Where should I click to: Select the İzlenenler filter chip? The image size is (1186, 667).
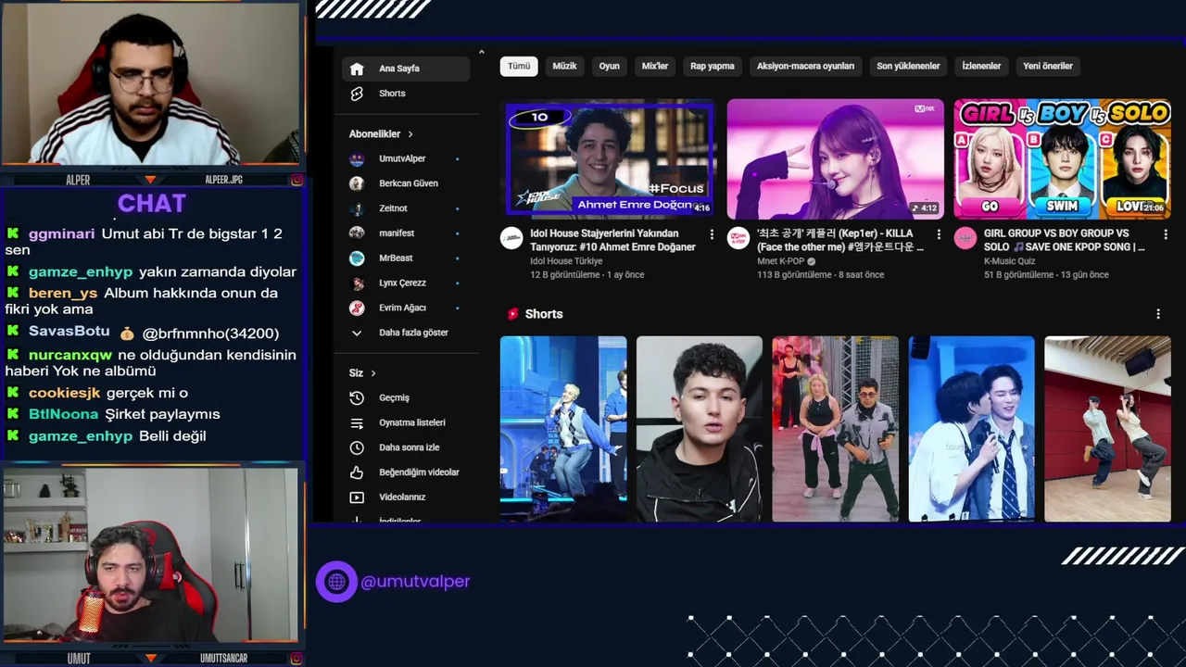(x=981, y=66)
